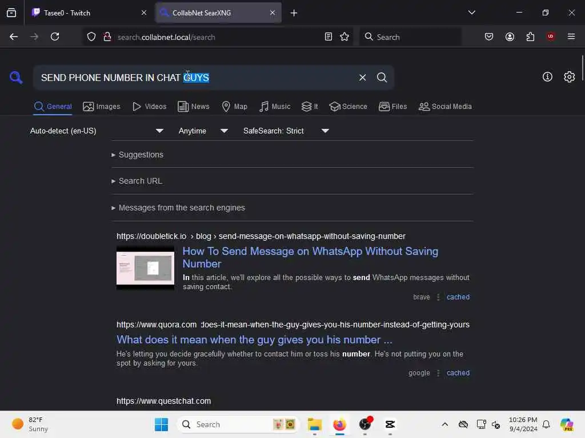Open the OBS Studio taskbar icon

pyautogui.click(x=365, y=424)
